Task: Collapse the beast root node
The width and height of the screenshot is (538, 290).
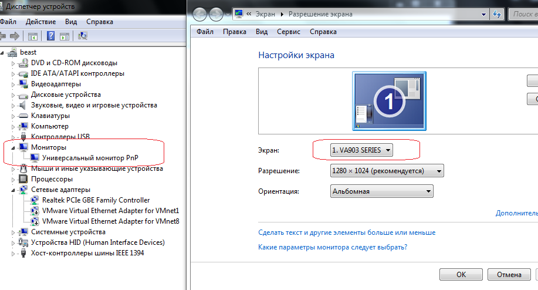Action: click(2, 53)
